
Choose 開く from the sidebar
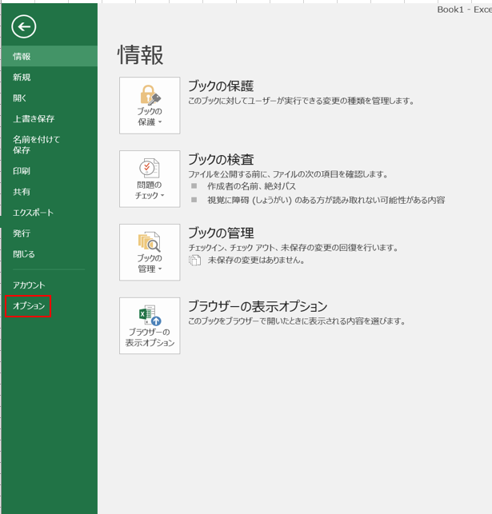tap(50, 98)
